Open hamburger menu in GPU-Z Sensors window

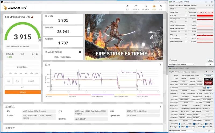pyautogui.click(x=212, y=5)
